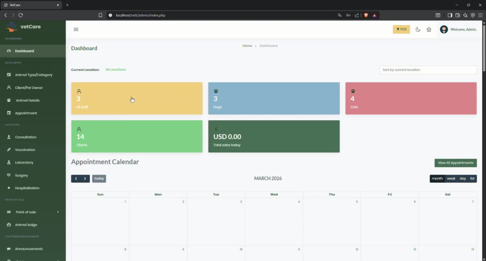Image resolution: width=486 pixels, height=261 pixels.
Task: Click the share icon in address bar
Action: (x=357, y=15)
